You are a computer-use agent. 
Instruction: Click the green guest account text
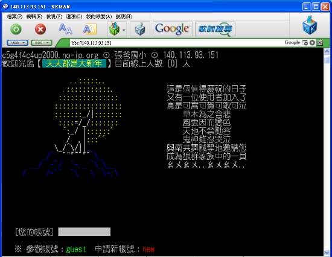click(x=76, y=249)
